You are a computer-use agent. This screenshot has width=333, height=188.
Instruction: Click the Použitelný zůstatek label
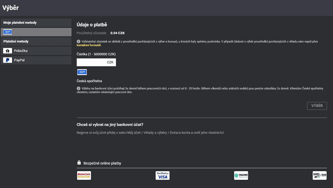point(92,33)
